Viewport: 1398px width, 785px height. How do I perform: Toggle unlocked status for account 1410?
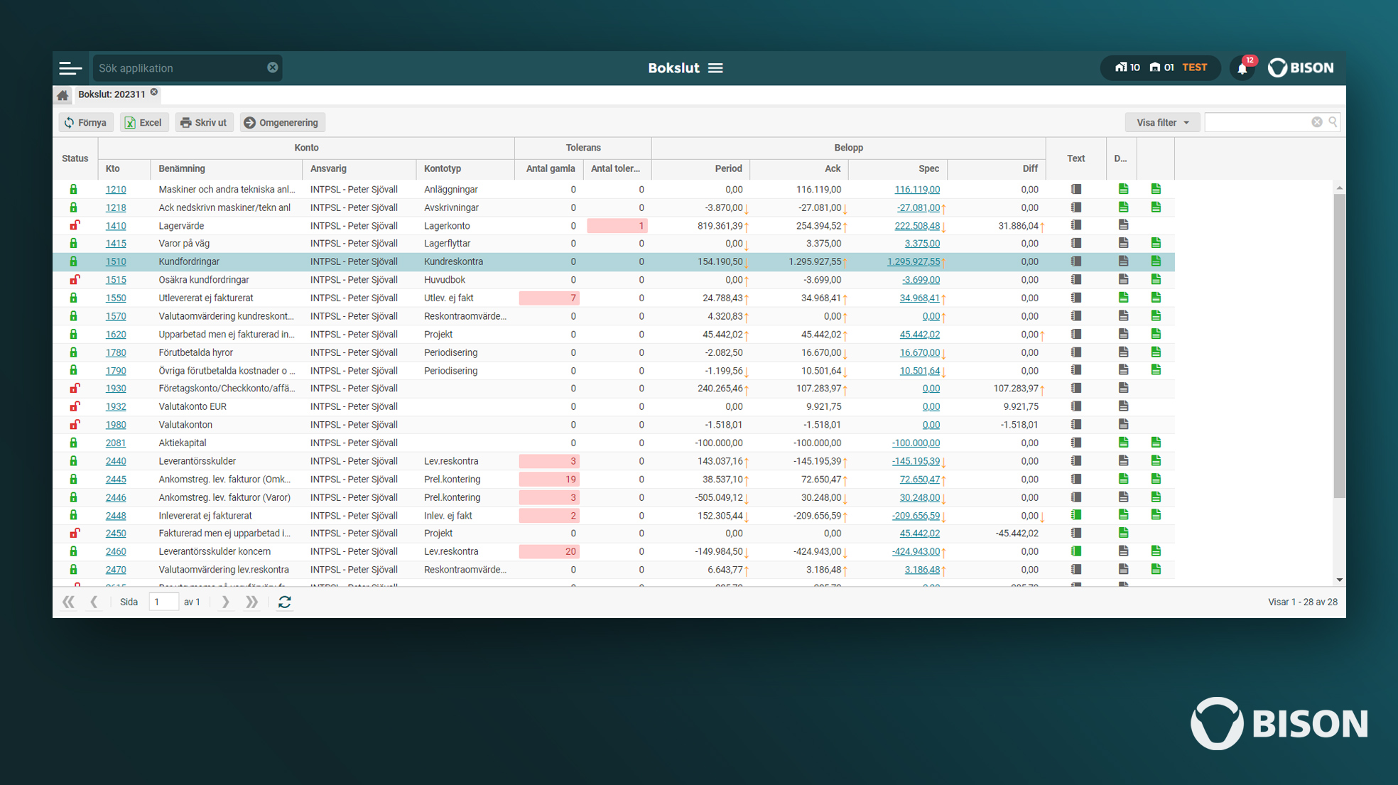point(74,225)
